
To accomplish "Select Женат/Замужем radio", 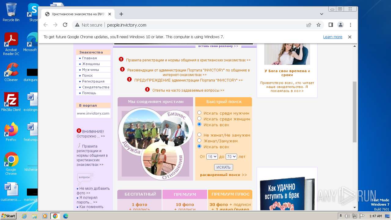I will click(199, 141).
